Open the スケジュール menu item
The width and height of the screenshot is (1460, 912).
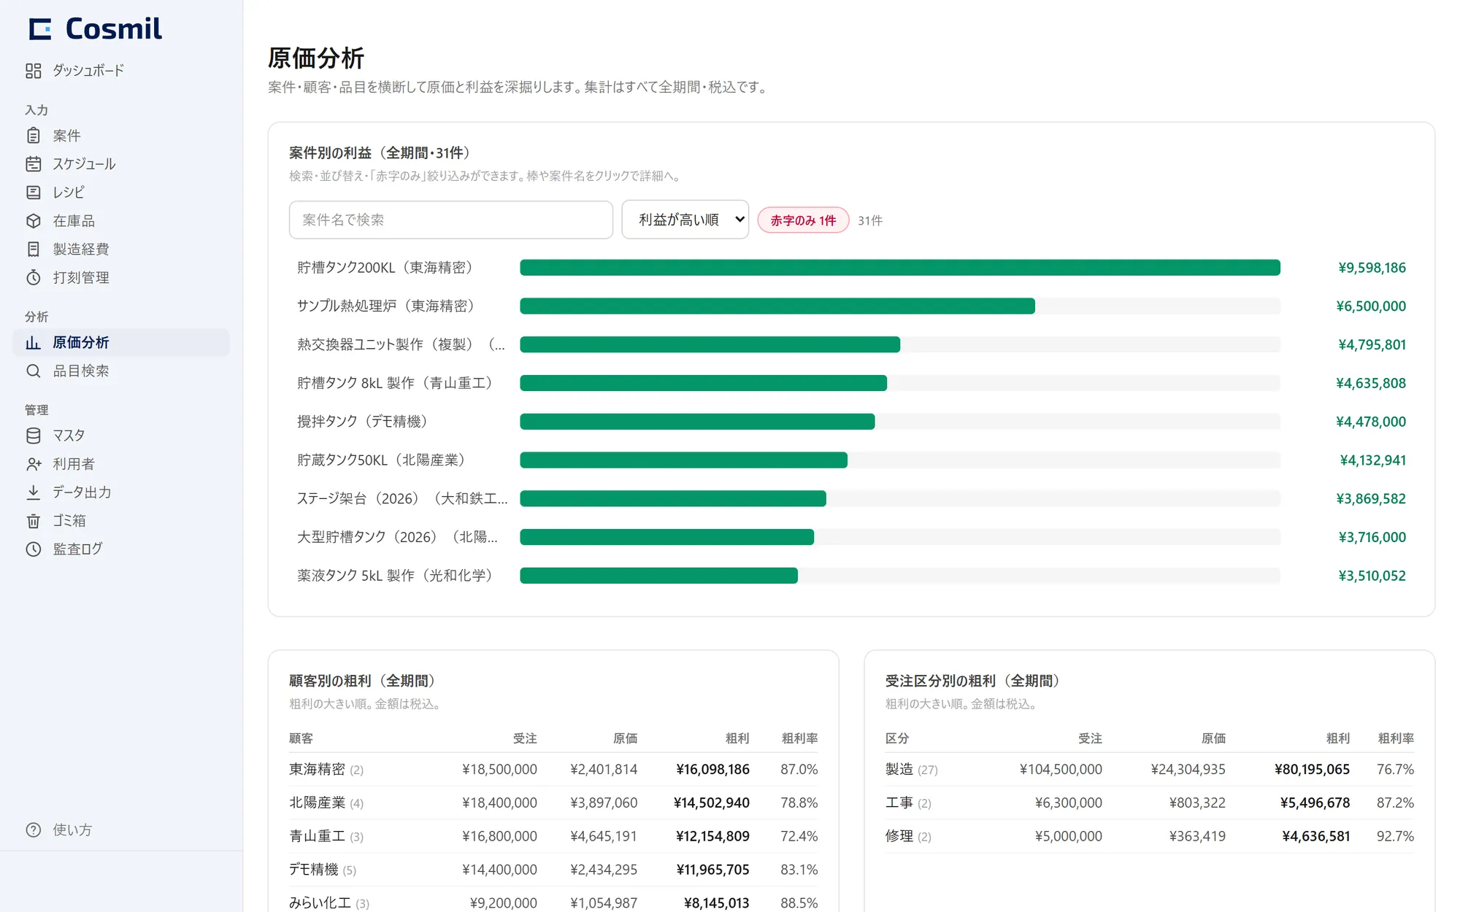click(121, 164)
